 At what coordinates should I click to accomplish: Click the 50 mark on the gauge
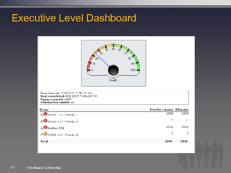coord(113,49)
